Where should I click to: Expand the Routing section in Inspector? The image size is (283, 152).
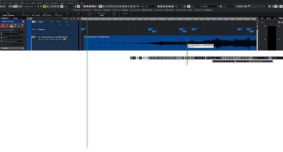[x=12, y=48]
